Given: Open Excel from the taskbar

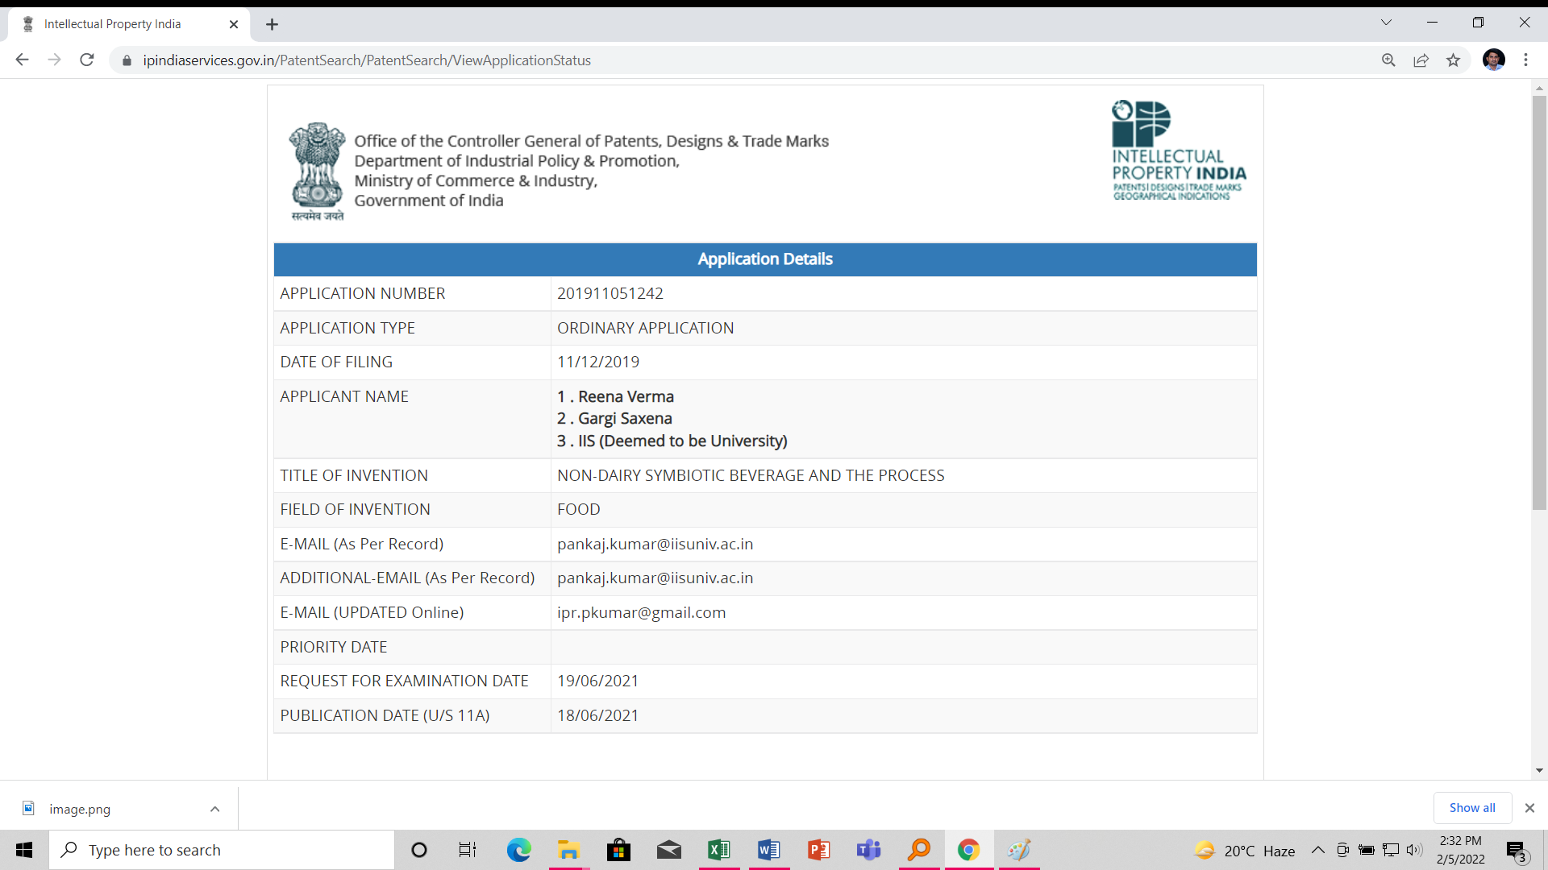Looking at the screenshot, I should (x=718, y=850).
